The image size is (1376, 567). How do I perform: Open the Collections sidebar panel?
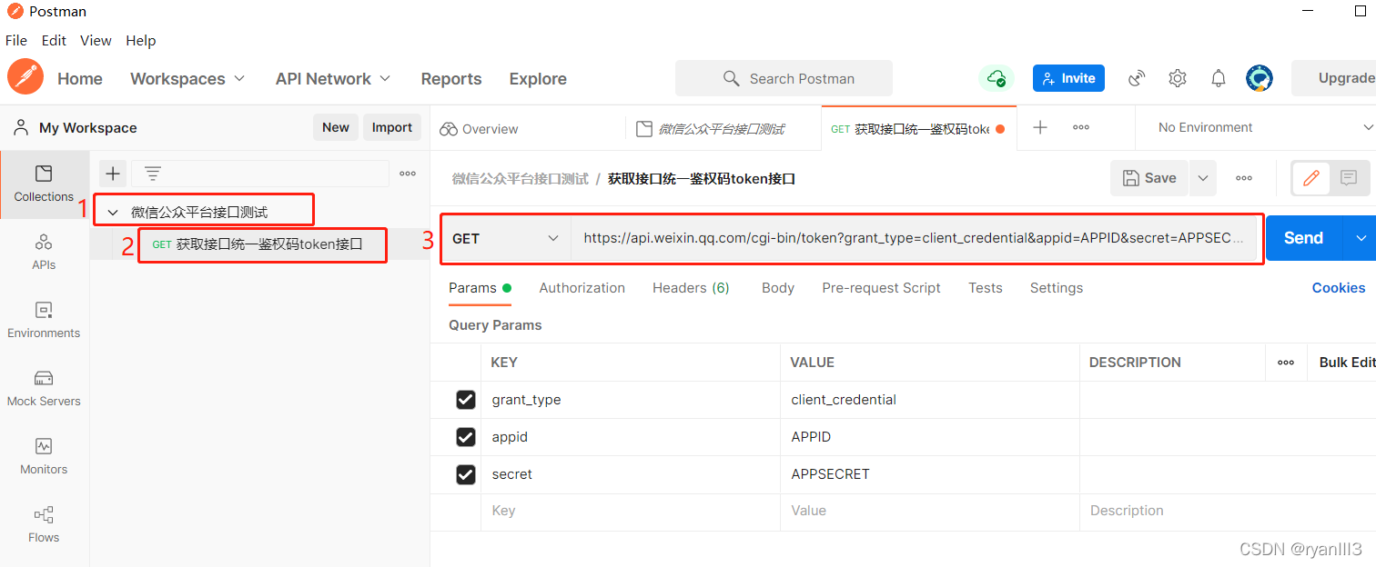[44, 184]
